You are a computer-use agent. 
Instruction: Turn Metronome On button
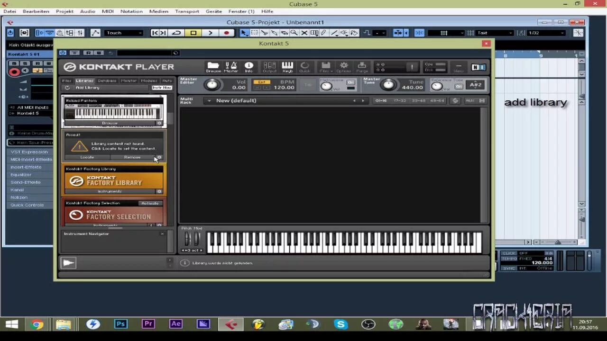pyautogui.click(x=350, y=82)
